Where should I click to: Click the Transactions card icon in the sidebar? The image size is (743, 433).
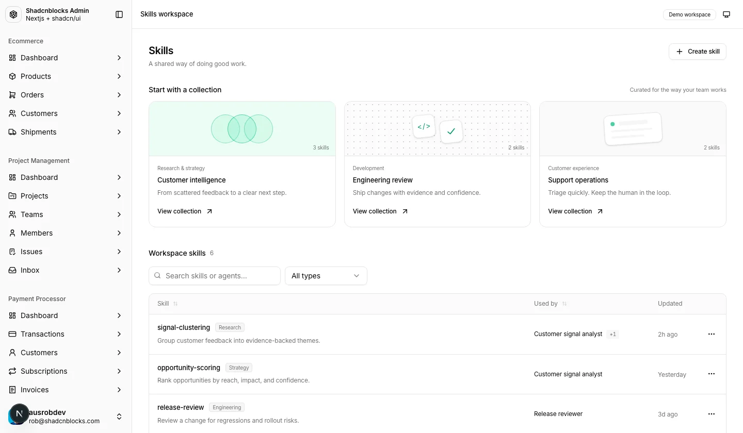tap(12, 334)
